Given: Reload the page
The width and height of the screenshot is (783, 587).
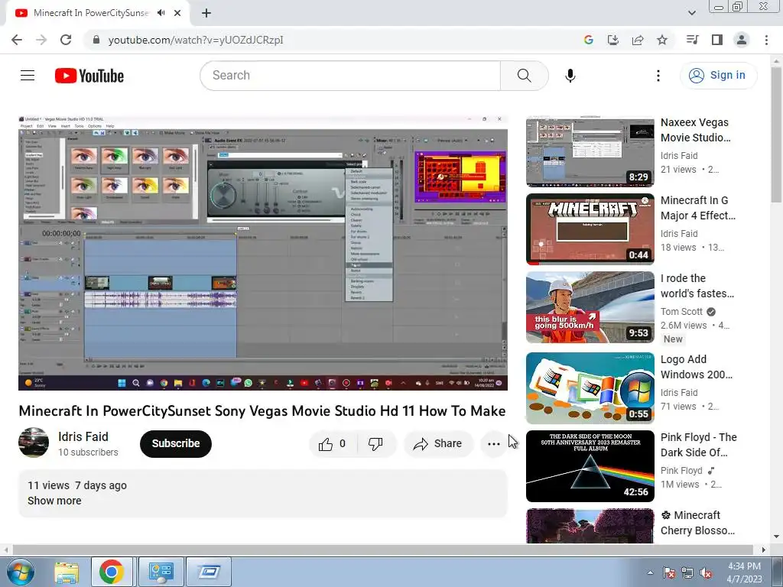Looking at the screenshot, I should 66,40.
